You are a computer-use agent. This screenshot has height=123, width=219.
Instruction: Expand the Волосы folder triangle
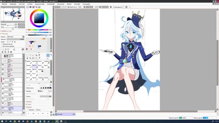coord(5,70)
